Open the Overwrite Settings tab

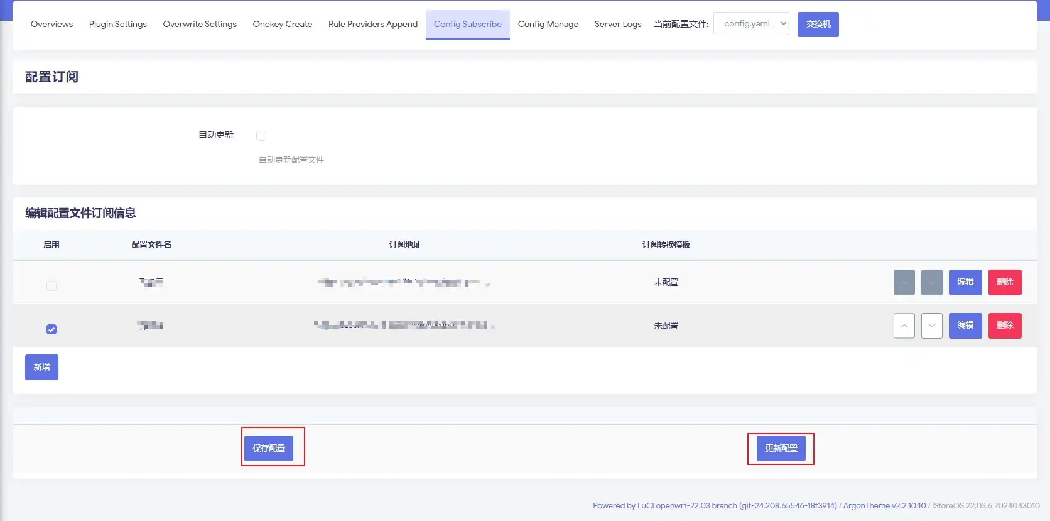click(200, 24)
